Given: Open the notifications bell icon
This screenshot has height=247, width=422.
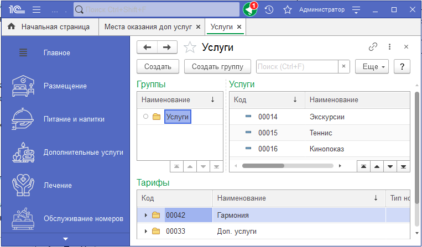Looking at the screenshot, I should [x=250, y=9].
